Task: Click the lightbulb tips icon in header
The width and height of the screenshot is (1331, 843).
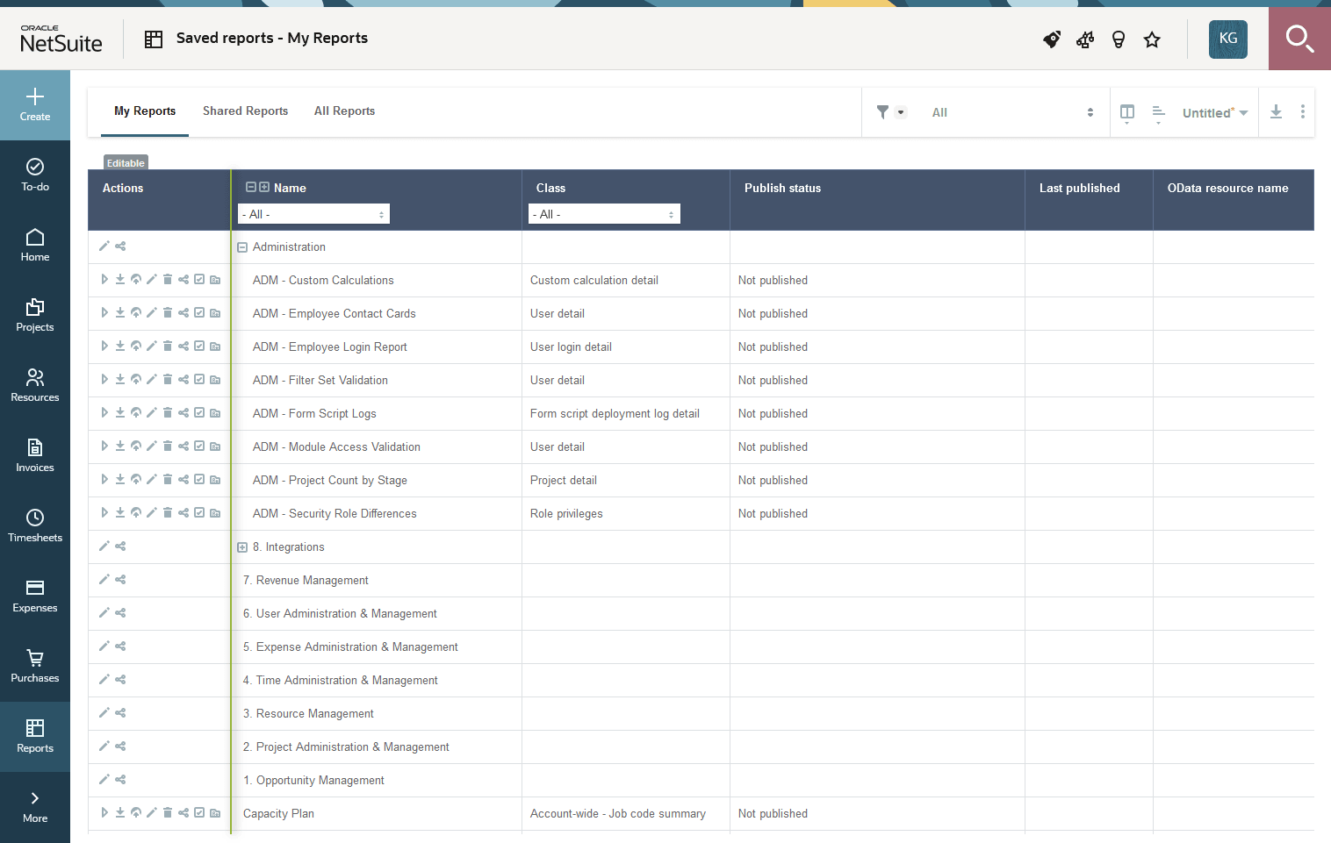Action: click(1119, 39)
